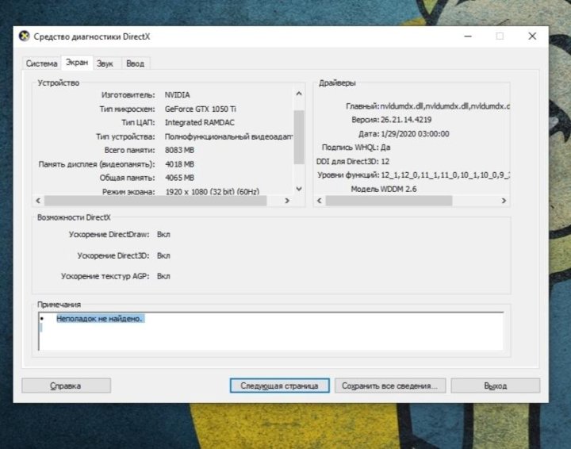Go to the Ввод tab
The width and height of the screenshot is (571, 449).
click(135, 63)
